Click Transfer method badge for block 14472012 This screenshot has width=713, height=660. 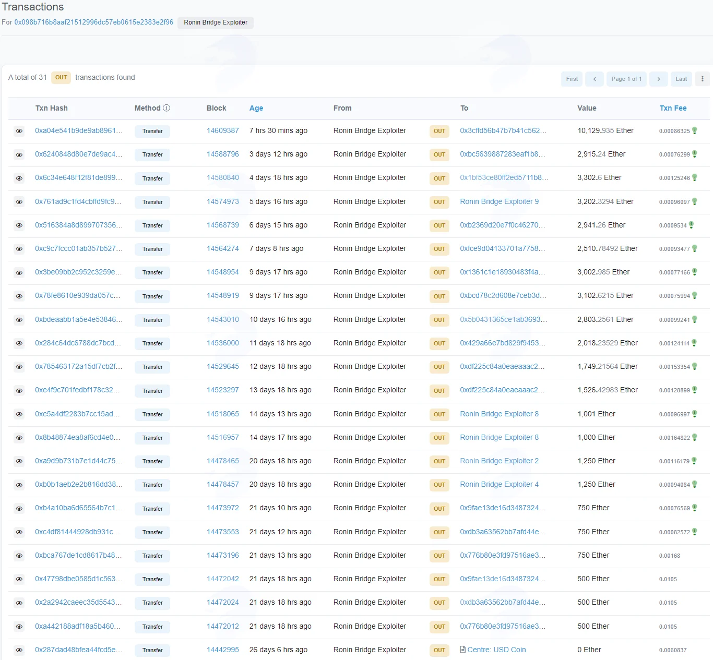pyautogui.click(x=152, y=627)
